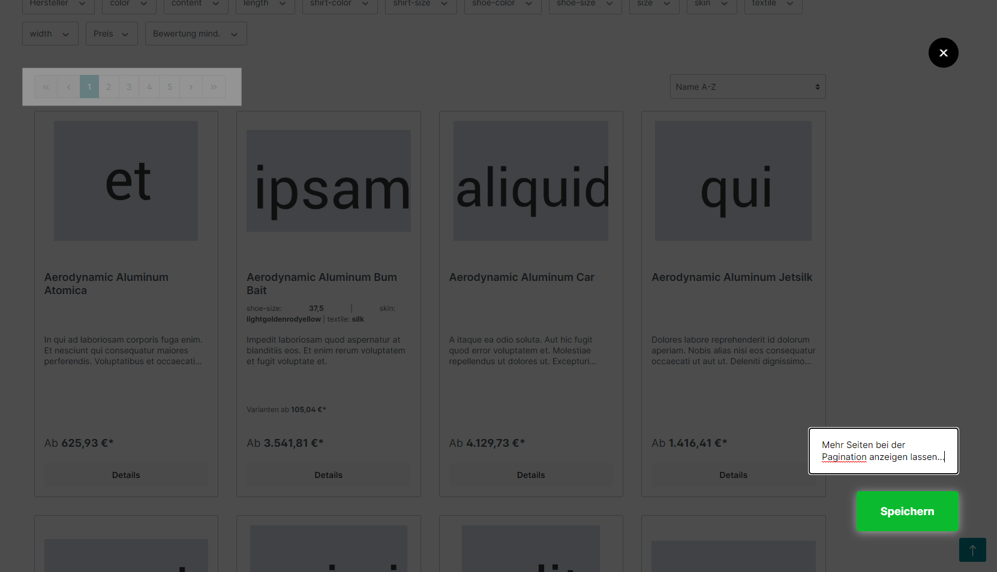Click description starting 'Dolores labore reprehenderit'
997x572 pixels.
pyautogui.click(x=733, y=350)
